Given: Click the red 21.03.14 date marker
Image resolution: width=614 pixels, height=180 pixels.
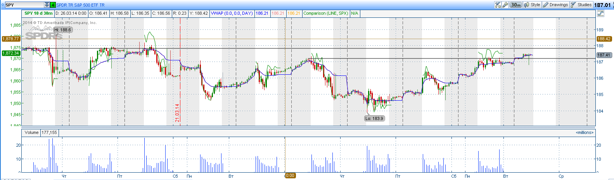Looking at the screenshot, I should coord(177,113).
